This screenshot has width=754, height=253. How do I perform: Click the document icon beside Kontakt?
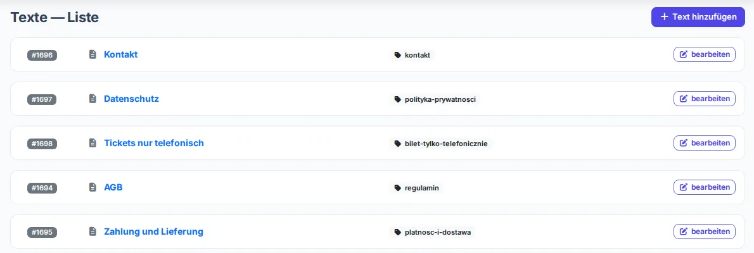[93, 55]
